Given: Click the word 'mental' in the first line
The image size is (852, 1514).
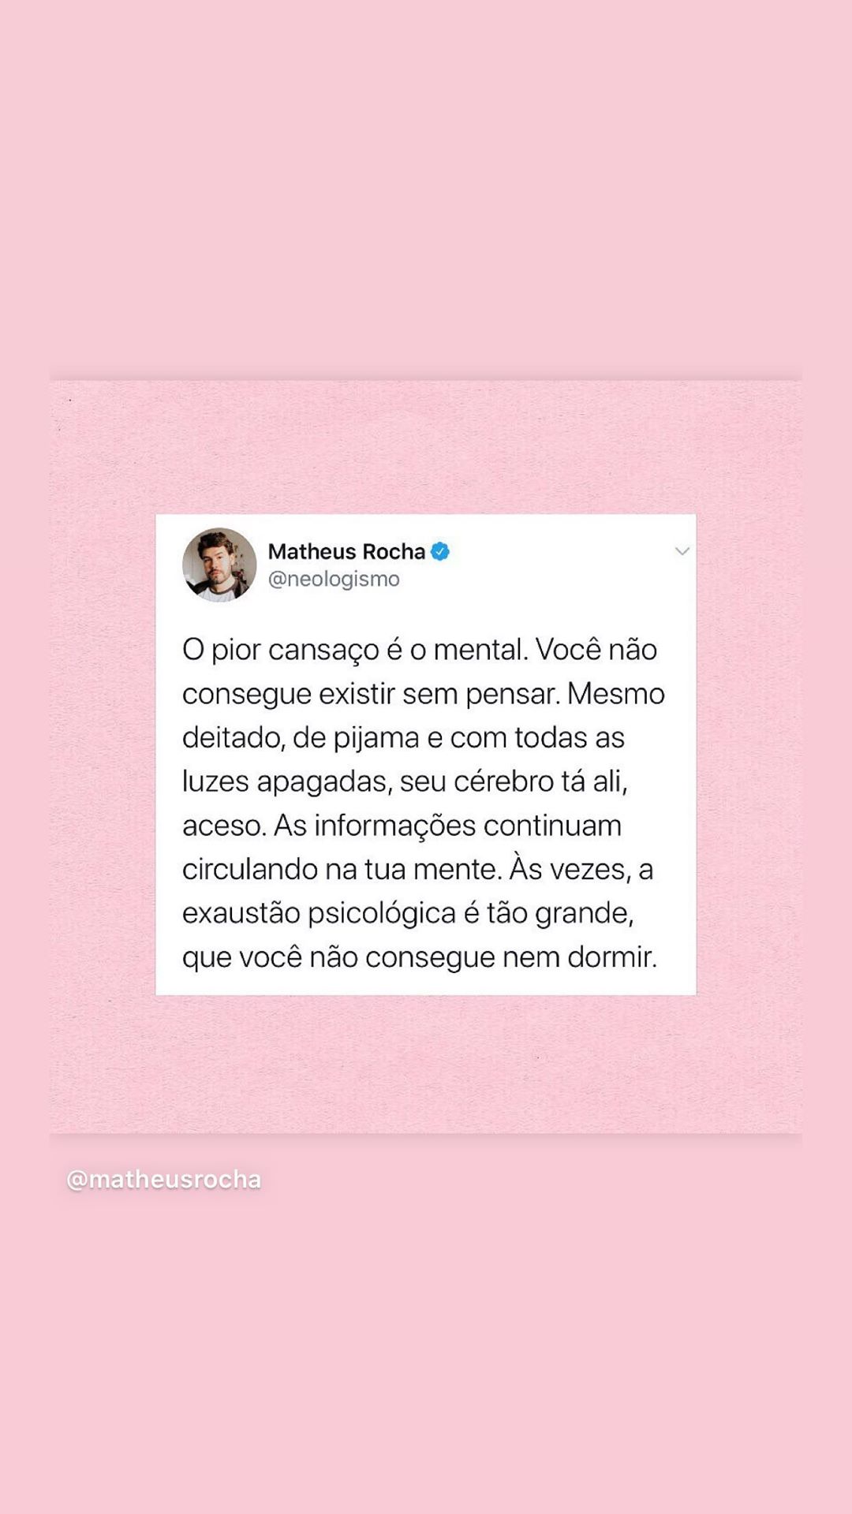Looking at the screenshot, I should (x=478, y=650).
